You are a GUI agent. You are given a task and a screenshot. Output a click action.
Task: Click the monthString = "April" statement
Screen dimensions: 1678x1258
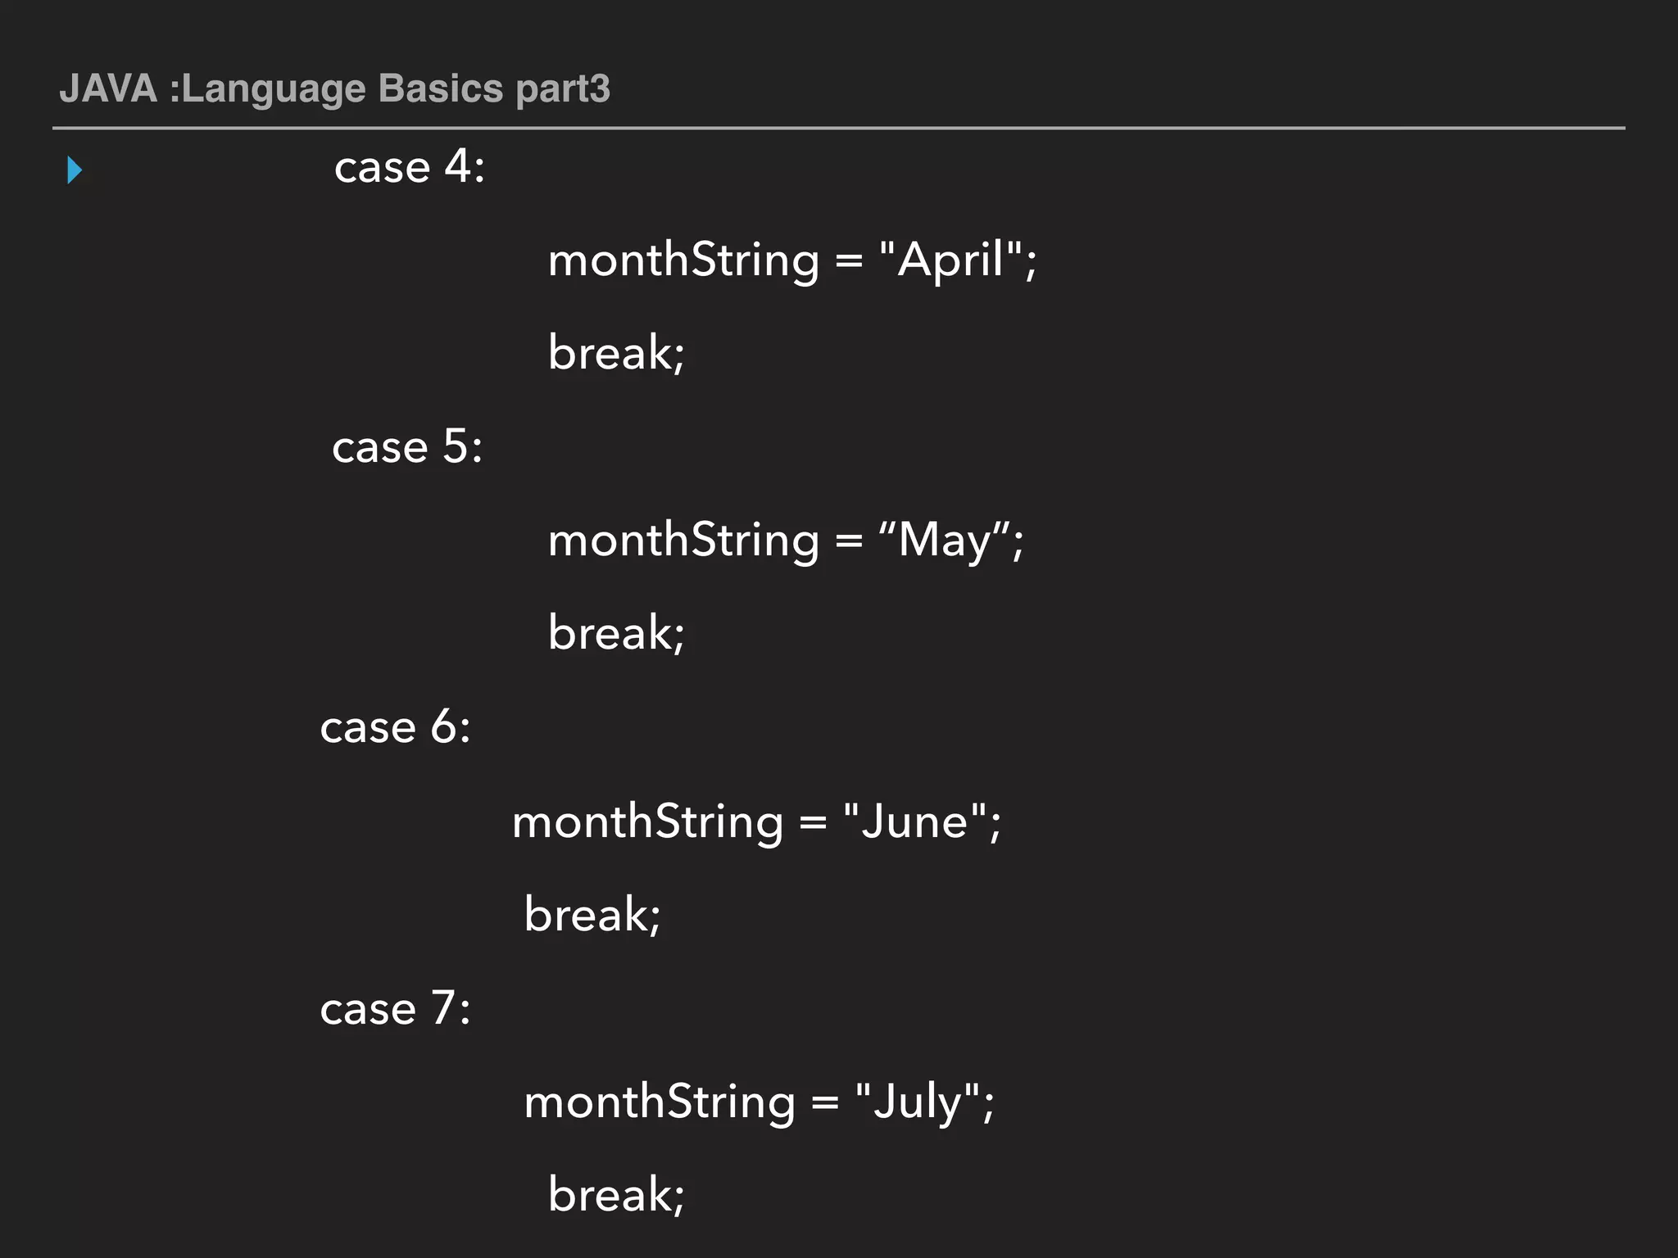point(792,260)
